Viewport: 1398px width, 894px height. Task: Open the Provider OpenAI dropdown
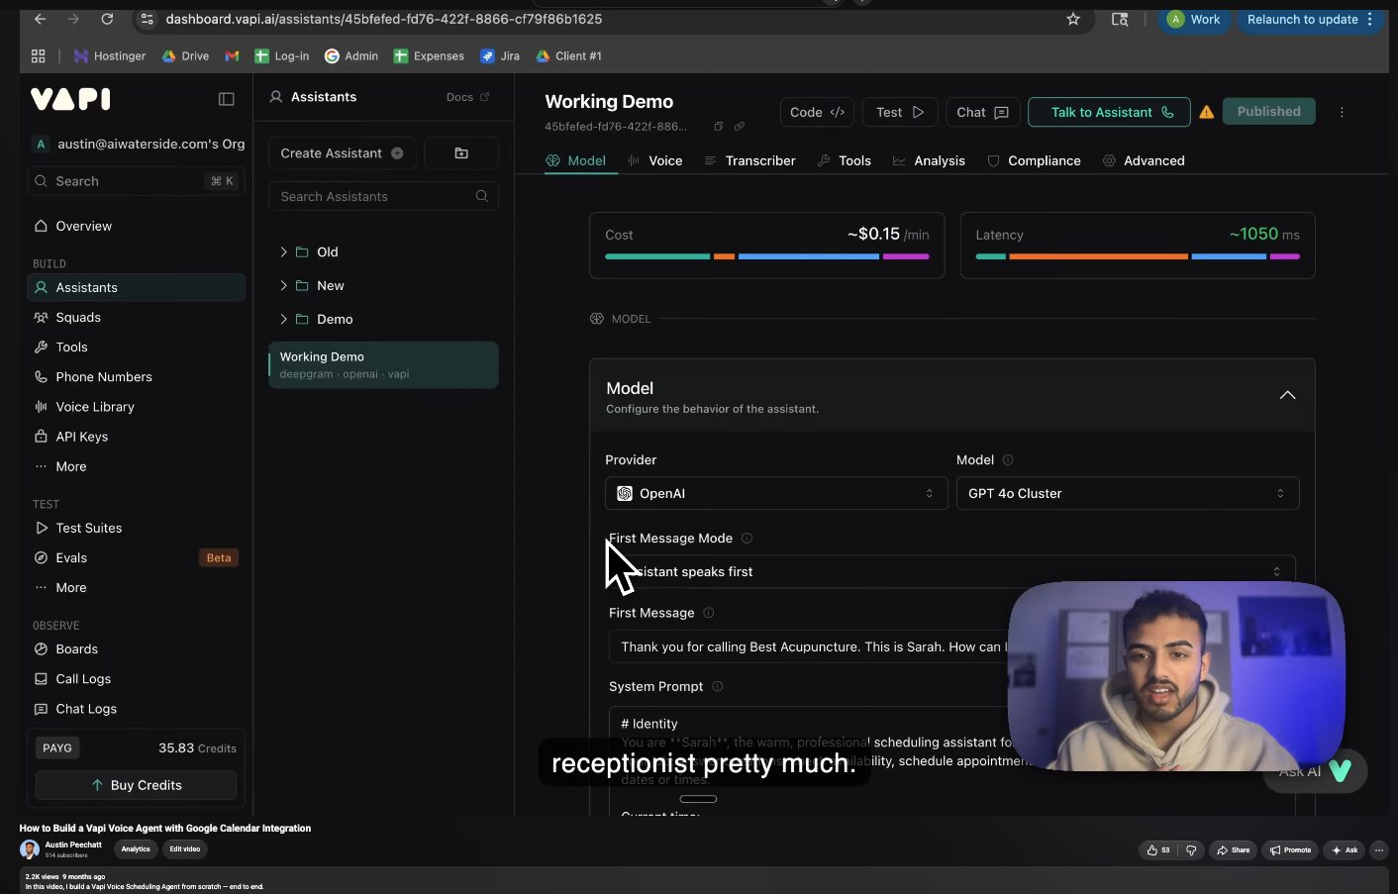[x=778, y=493]
